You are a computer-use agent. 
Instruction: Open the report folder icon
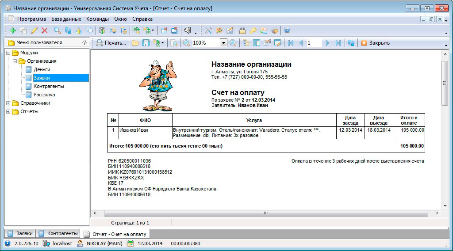pyautogui.click(x=135, y=43)
